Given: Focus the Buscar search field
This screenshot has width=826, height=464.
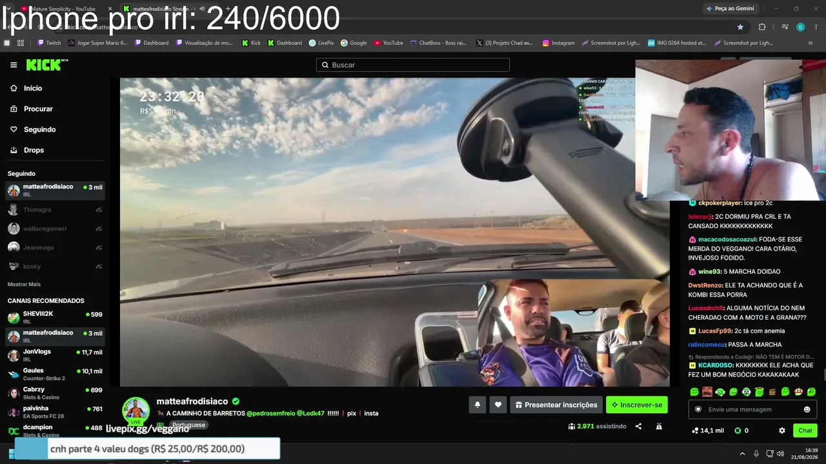Looking at the screenshot, I should [x=413, y=65].
